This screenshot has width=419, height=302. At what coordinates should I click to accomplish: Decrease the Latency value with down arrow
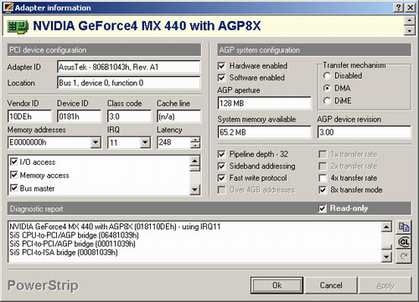coord(195,146)
